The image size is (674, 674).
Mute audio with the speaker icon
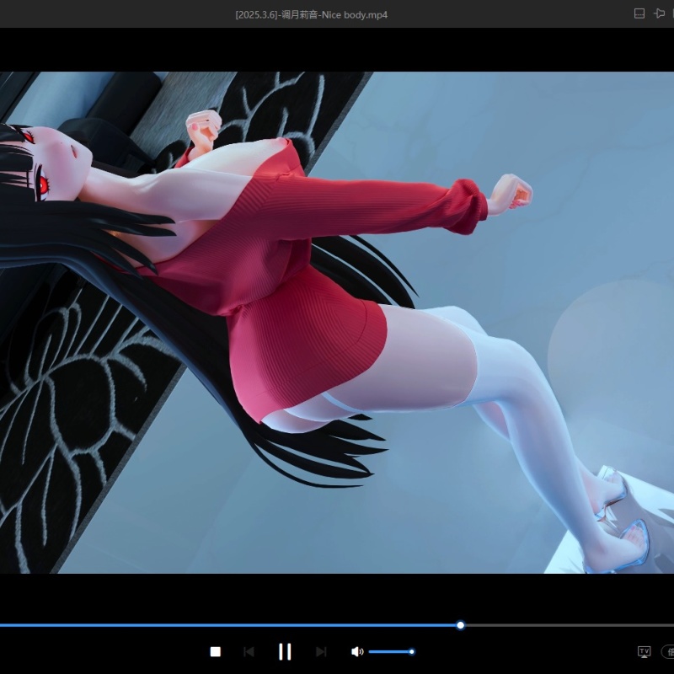(x=356, y=651)
